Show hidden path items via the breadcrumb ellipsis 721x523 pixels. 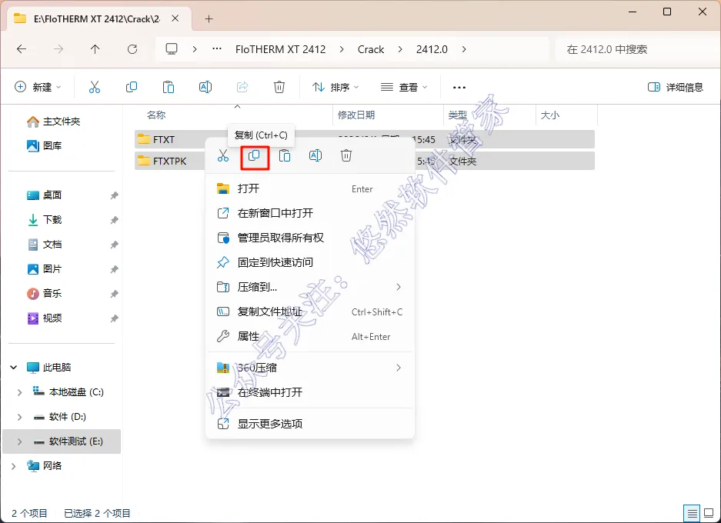217,49
